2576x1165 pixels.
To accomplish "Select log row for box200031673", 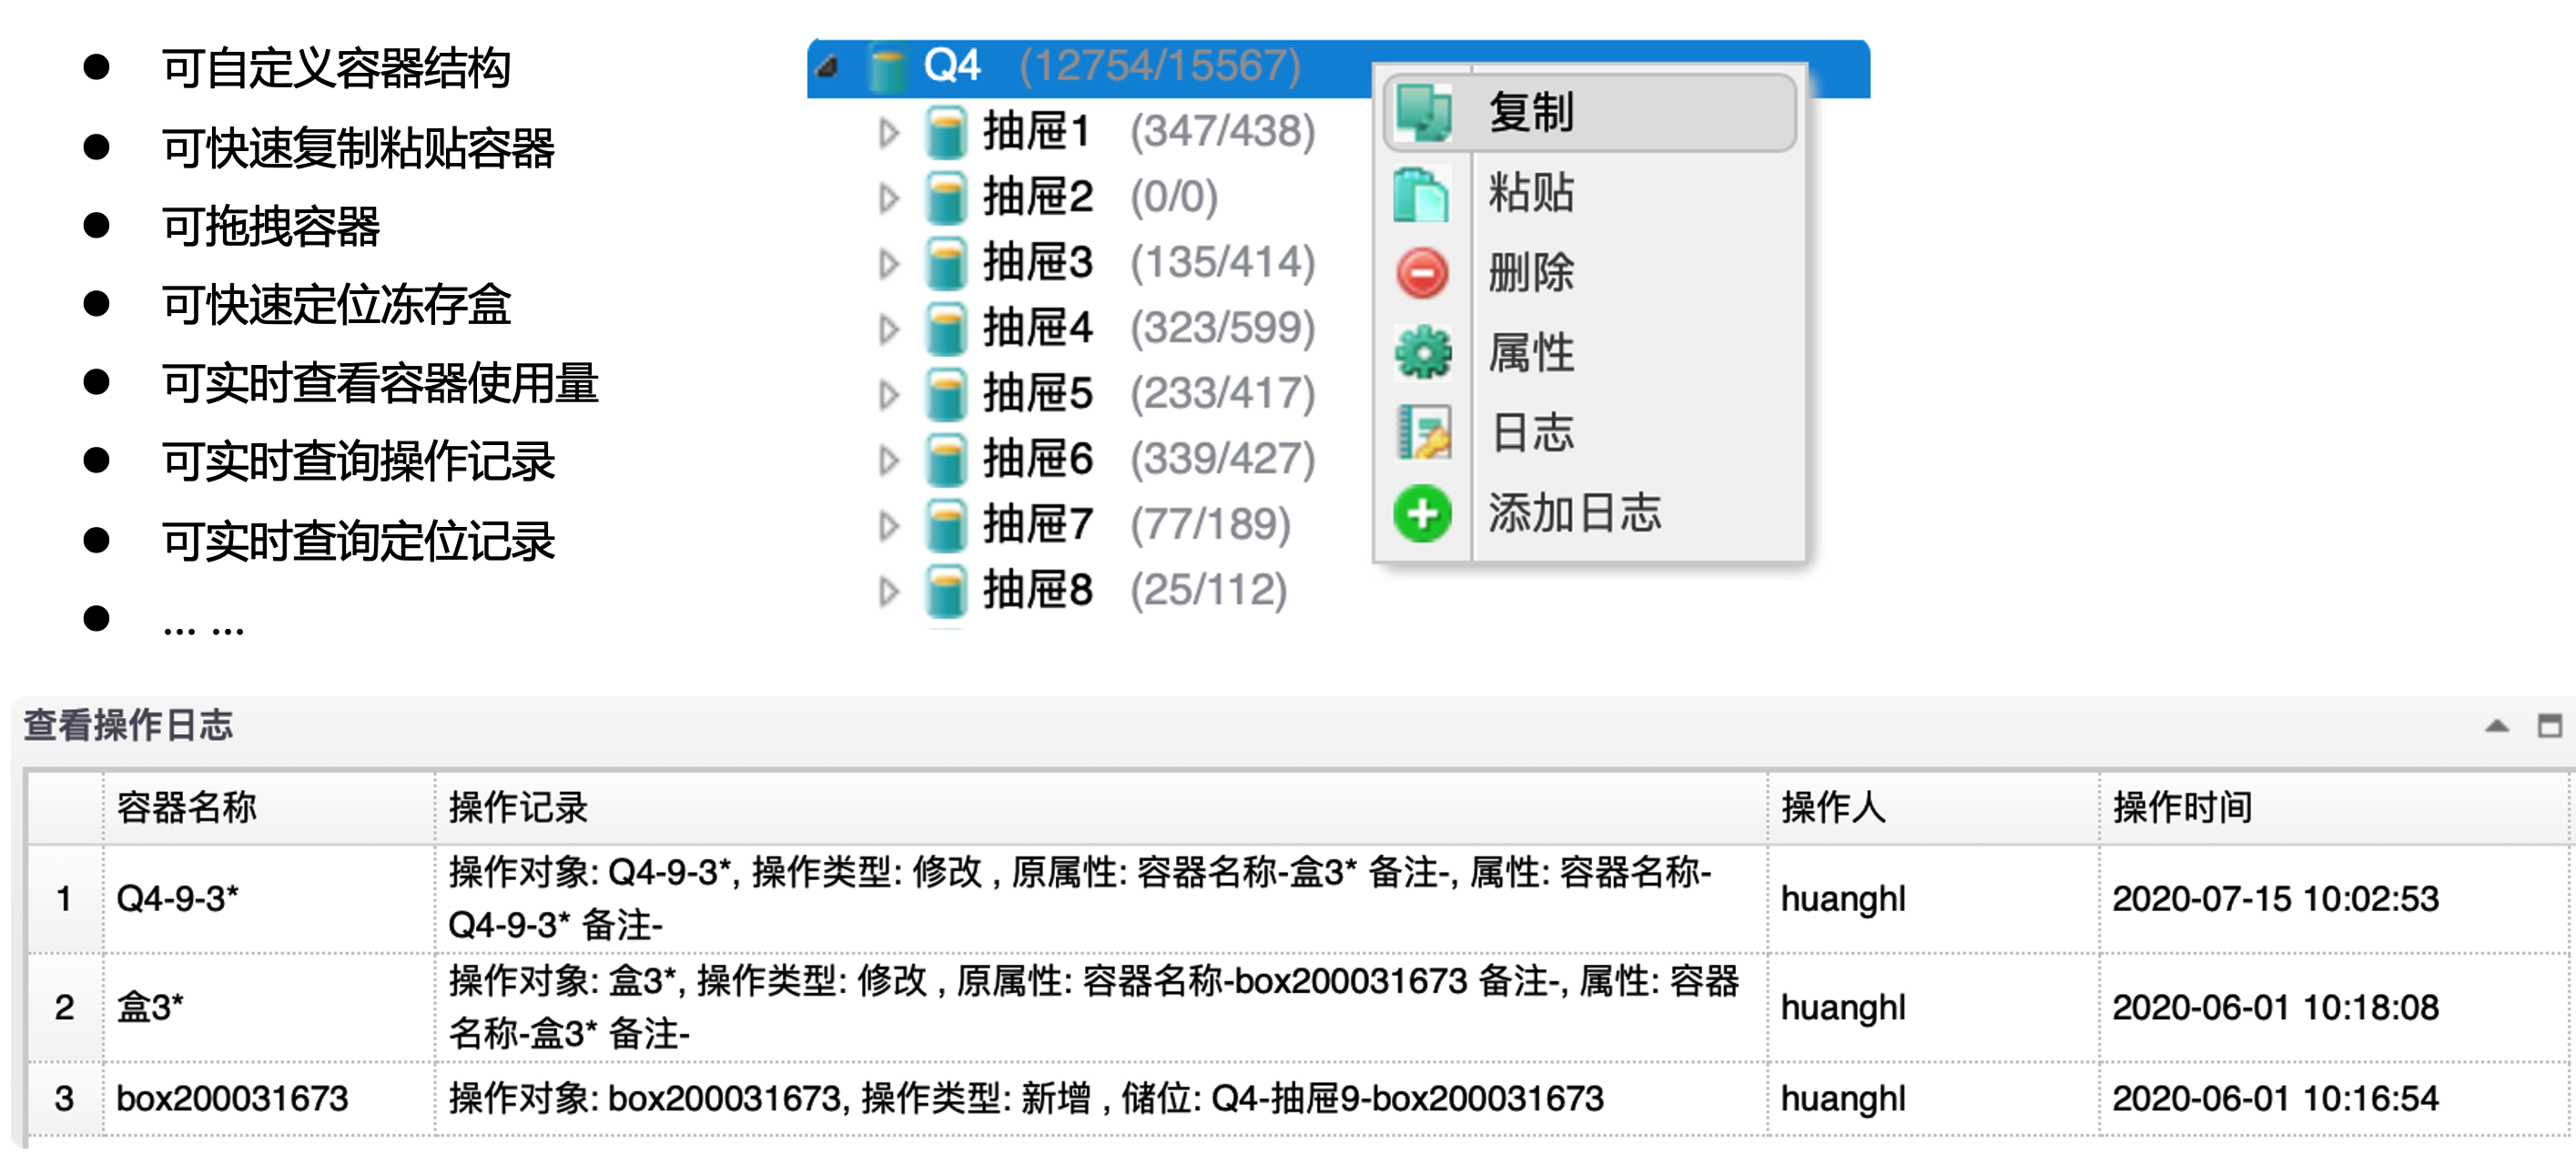I will (x=232, y=1098).
